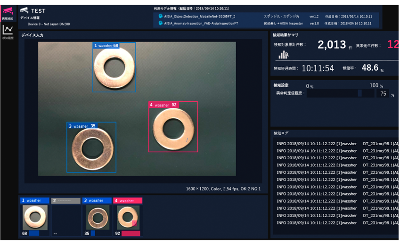The width and height of the screenshot is (400, 245).
Task: Click the anomaly confidence threshold slider handle
Action: click(x=360, y=93)
